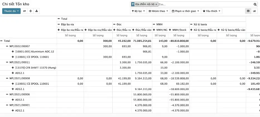Switch to pivot table view icon
The width and height of the screenshot is (260, 117).
point(248,11)
